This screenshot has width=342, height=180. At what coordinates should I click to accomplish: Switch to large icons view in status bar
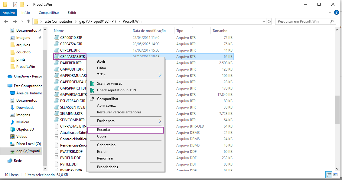point(335,175)
